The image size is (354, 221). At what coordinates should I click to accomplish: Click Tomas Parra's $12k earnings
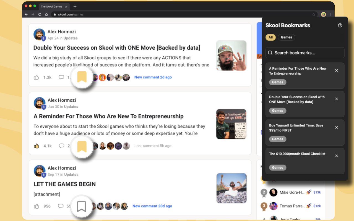pos(317,206)
